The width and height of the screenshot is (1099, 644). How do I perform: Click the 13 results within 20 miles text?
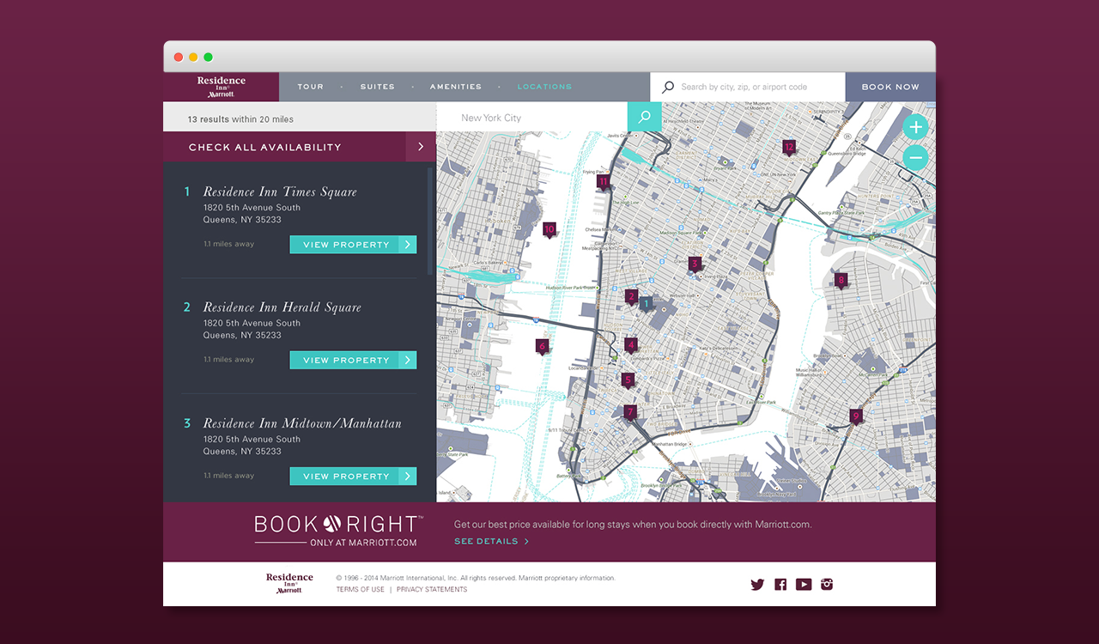click(240, 119)
